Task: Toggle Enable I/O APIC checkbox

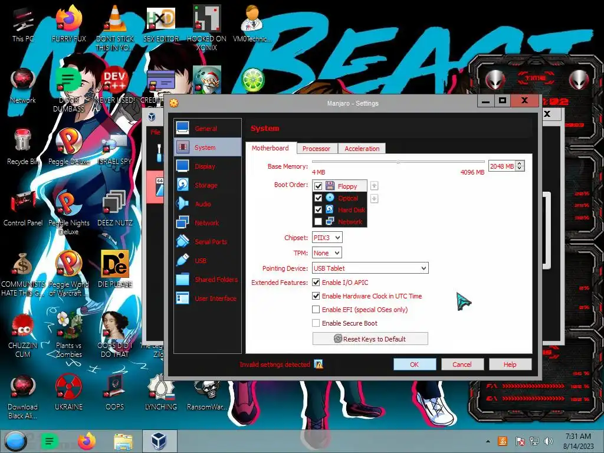Action: (316, 283)
